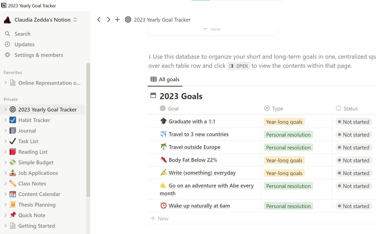Click the Class Notes pencil icon
This screenshot has width=376, height=234.
point(13,183)
